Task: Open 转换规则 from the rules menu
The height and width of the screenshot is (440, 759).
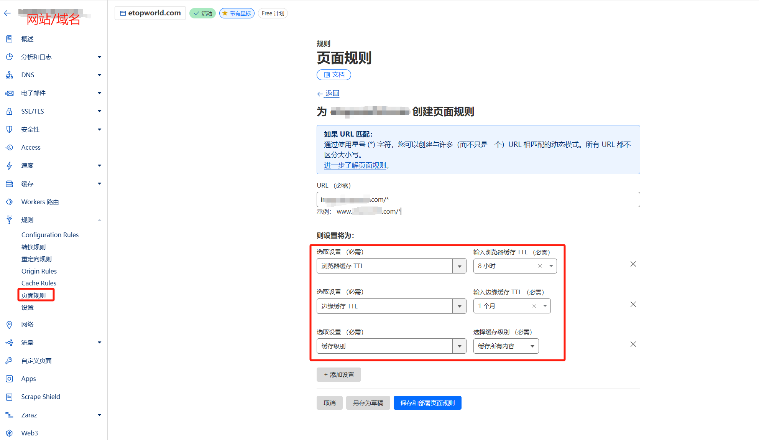Action: pos(33,247)
